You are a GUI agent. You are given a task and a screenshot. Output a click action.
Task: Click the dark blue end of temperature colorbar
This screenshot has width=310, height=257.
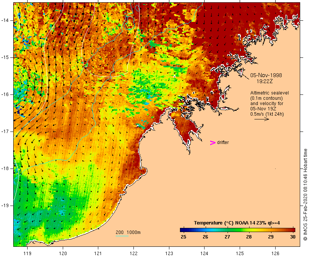182,230
